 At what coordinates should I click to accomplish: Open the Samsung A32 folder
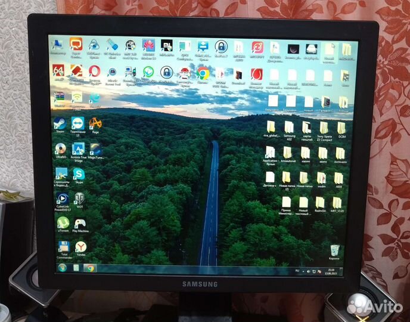pyautogui.click(x=289, y=131)
